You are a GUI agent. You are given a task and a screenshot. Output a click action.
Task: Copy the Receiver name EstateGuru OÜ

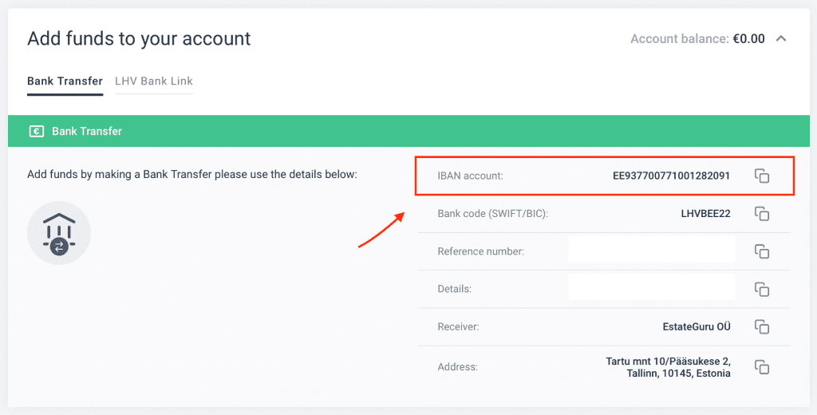click(x=762, y=326)
